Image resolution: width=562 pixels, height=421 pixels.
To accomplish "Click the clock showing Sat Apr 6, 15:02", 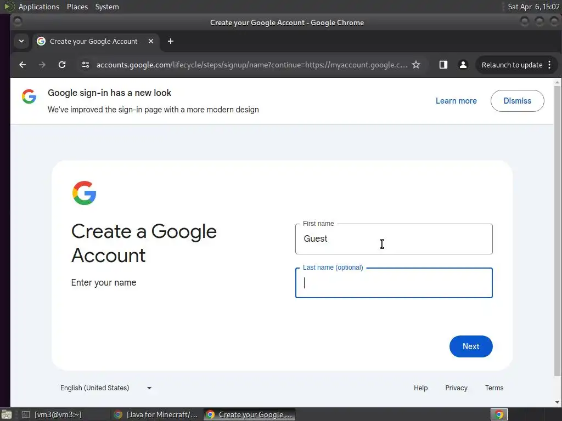I will click(x=533, y=7).
